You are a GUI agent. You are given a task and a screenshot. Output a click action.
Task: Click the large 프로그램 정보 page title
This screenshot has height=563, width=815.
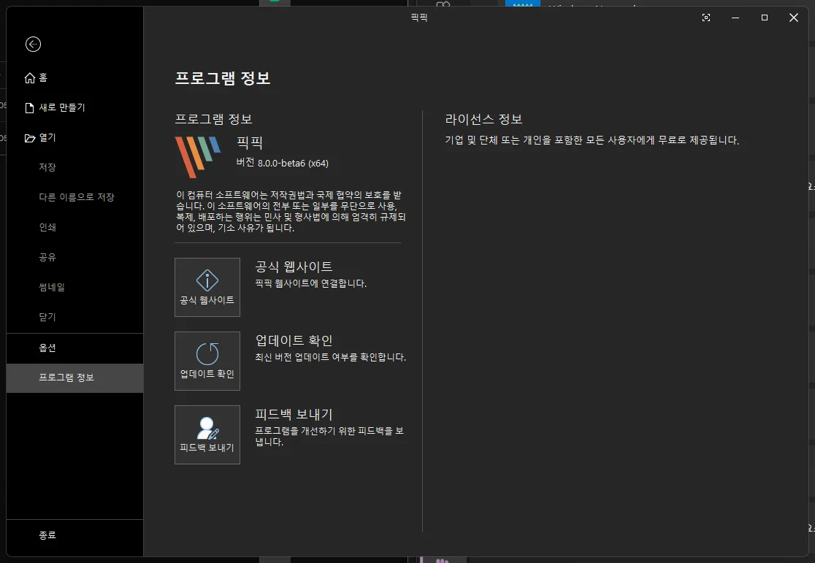[x=223, y=78]
